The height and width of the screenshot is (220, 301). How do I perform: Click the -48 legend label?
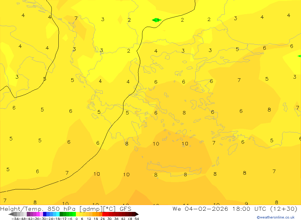click(x=22, y=219)
